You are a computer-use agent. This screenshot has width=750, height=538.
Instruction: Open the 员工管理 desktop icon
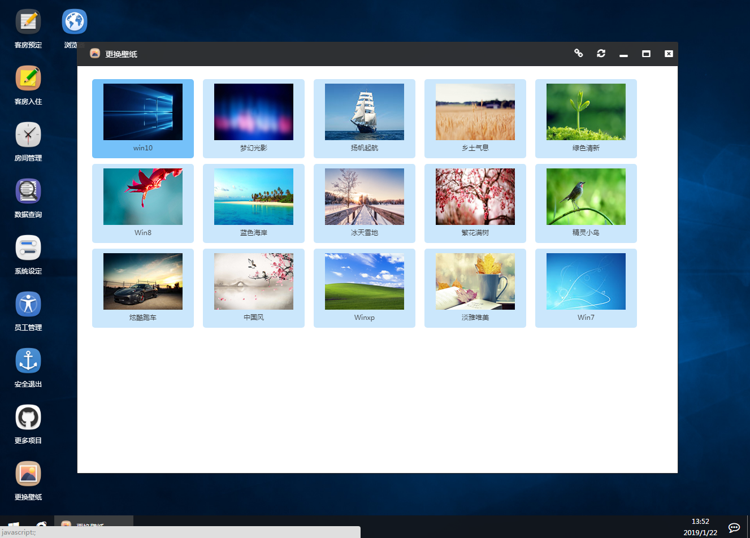[28, 304]
